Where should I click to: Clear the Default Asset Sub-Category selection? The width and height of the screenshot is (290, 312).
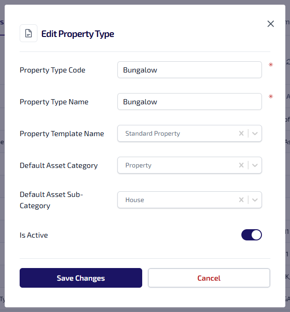pyautogui.click(x=241, y=200)
